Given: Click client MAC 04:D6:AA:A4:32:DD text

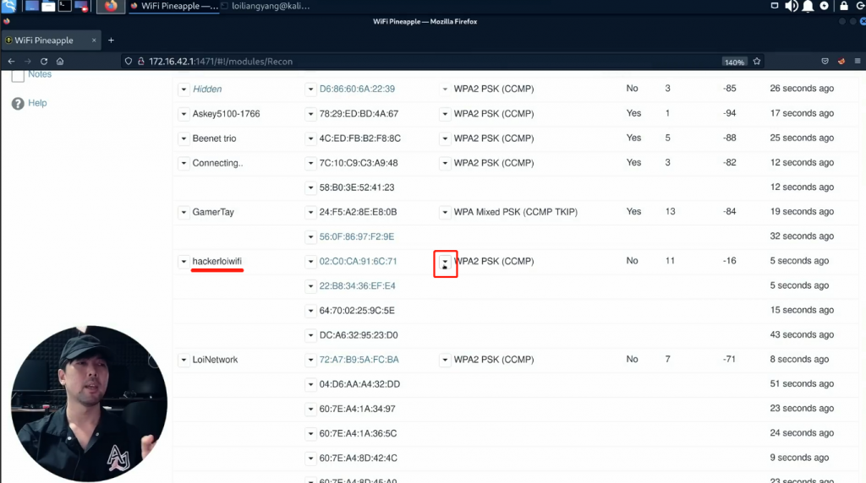Looking at the screenshot, I should click(x=359, y=384).
